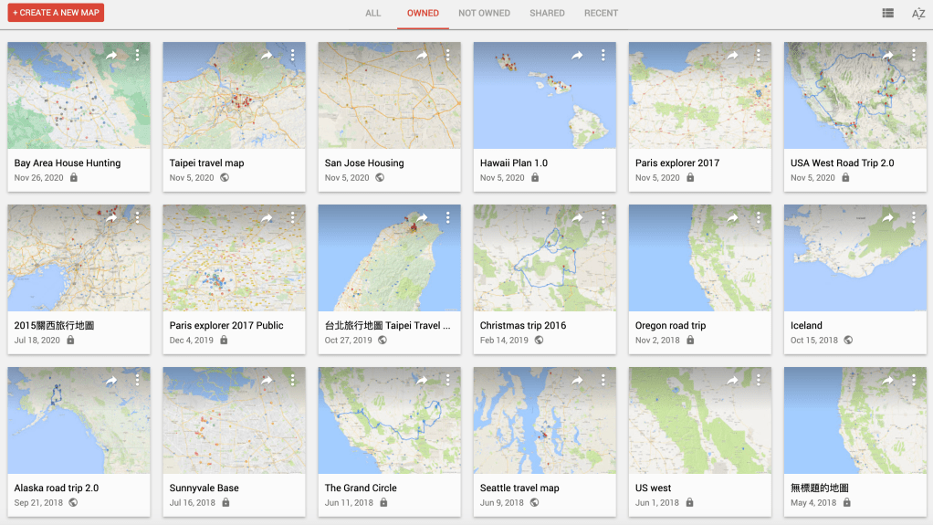Share the Seattle travel map
The width and height of the screenshot is (933, 525).
tap(577, 381)
